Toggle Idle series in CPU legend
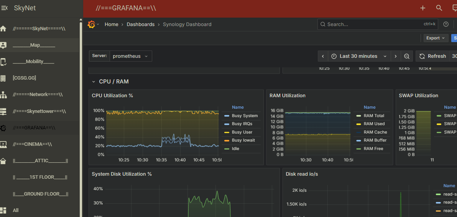The height and width of the screenshot is (217, 457). (x=235, y=148)
